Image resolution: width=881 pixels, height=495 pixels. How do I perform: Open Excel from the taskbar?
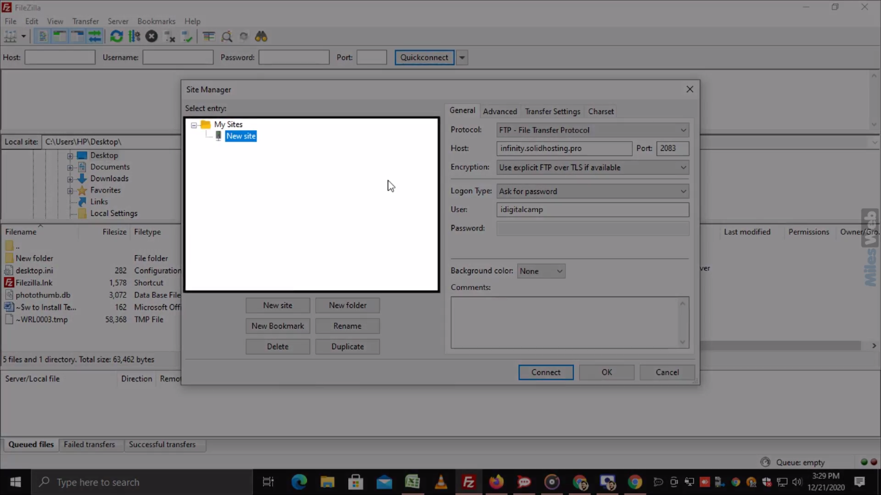pos(413,482)
